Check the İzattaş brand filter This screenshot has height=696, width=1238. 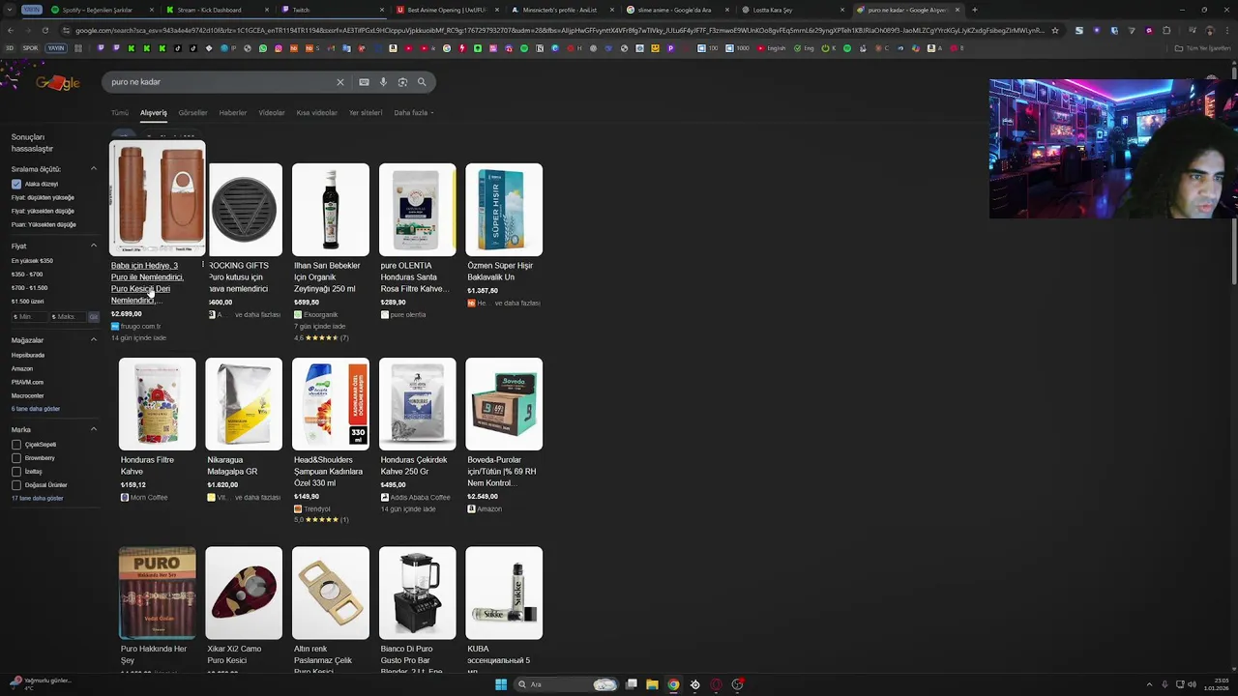[16, 472]
